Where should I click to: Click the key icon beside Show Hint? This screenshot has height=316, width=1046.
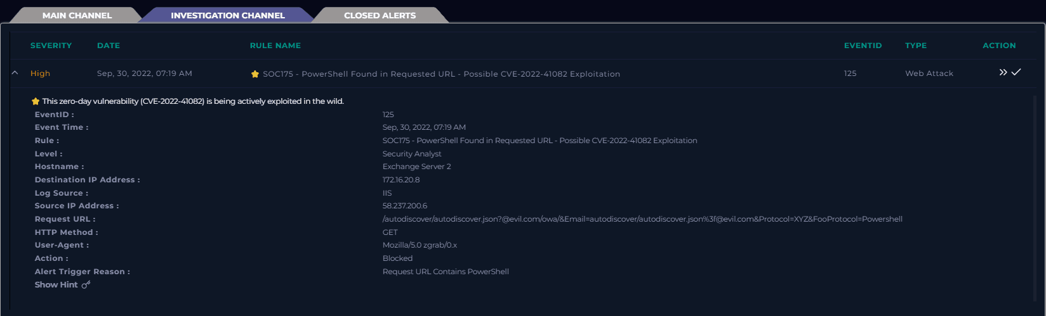tap(86, 285)
